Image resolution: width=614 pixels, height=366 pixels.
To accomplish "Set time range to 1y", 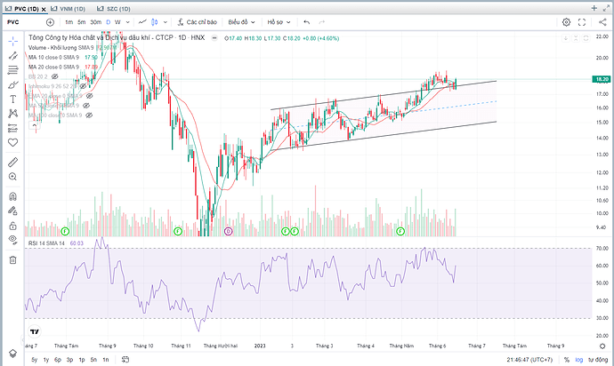I will (x=46, y=359).
